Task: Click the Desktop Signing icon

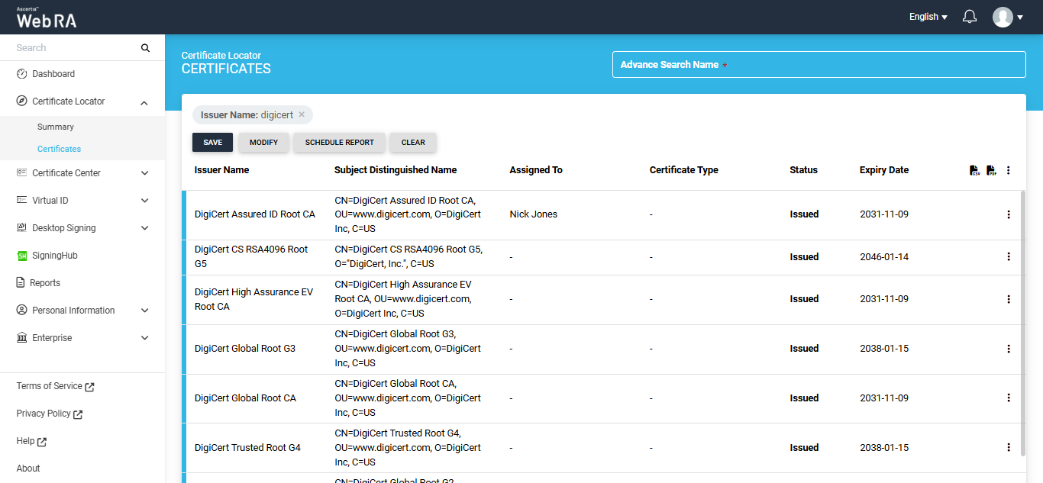Action: (x=21, y=228)
